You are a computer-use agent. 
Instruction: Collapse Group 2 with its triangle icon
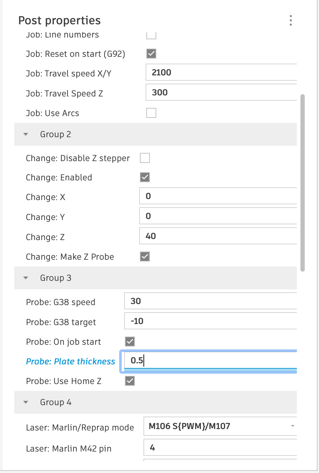click(x=25, y=135)
